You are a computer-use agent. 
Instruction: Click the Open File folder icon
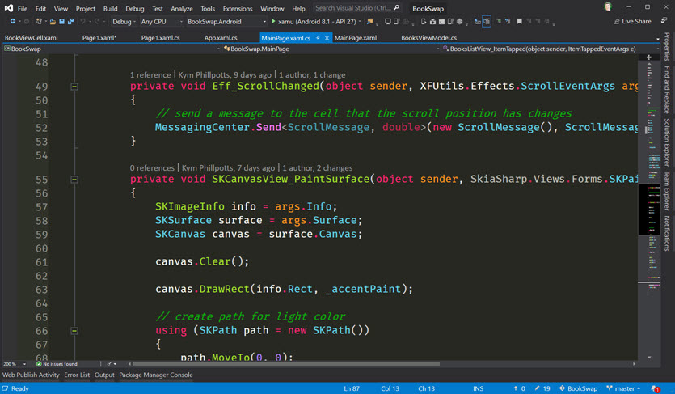click(53, 22)
